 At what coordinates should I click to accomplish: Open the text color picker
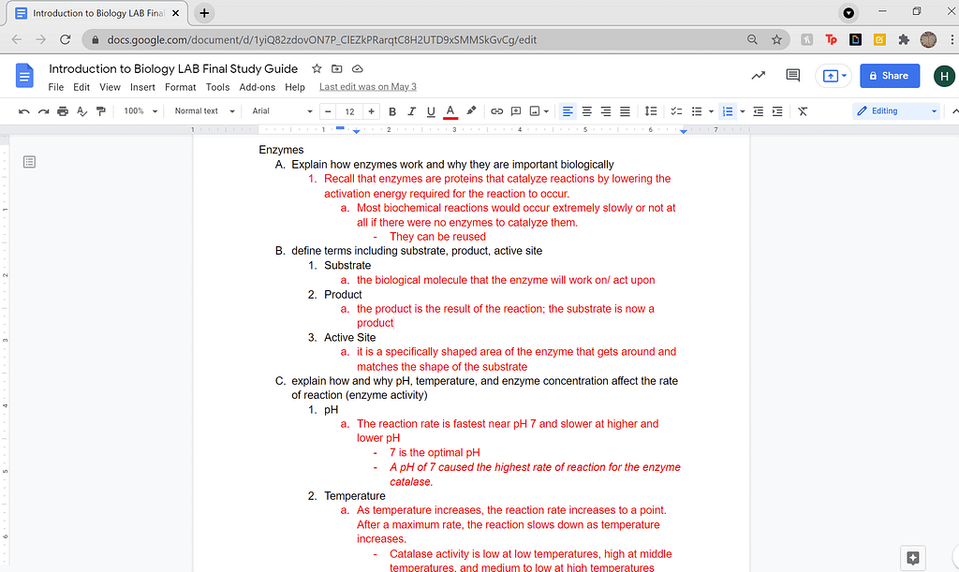point(450,111)
